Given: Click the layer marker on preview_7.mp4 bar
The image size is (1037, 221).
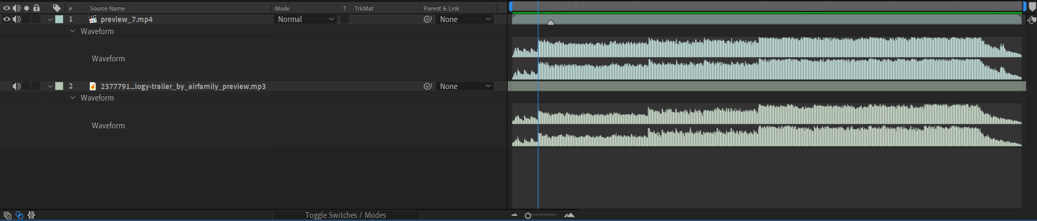Looking at the screenshot, I should tap(550, 22).
